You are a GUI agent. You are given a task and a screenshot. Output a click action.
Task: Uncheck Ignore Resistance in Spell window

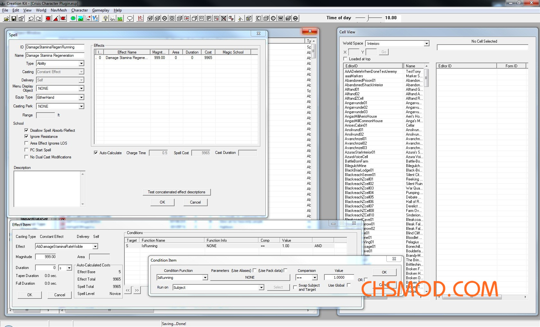[x=26, y=136]
